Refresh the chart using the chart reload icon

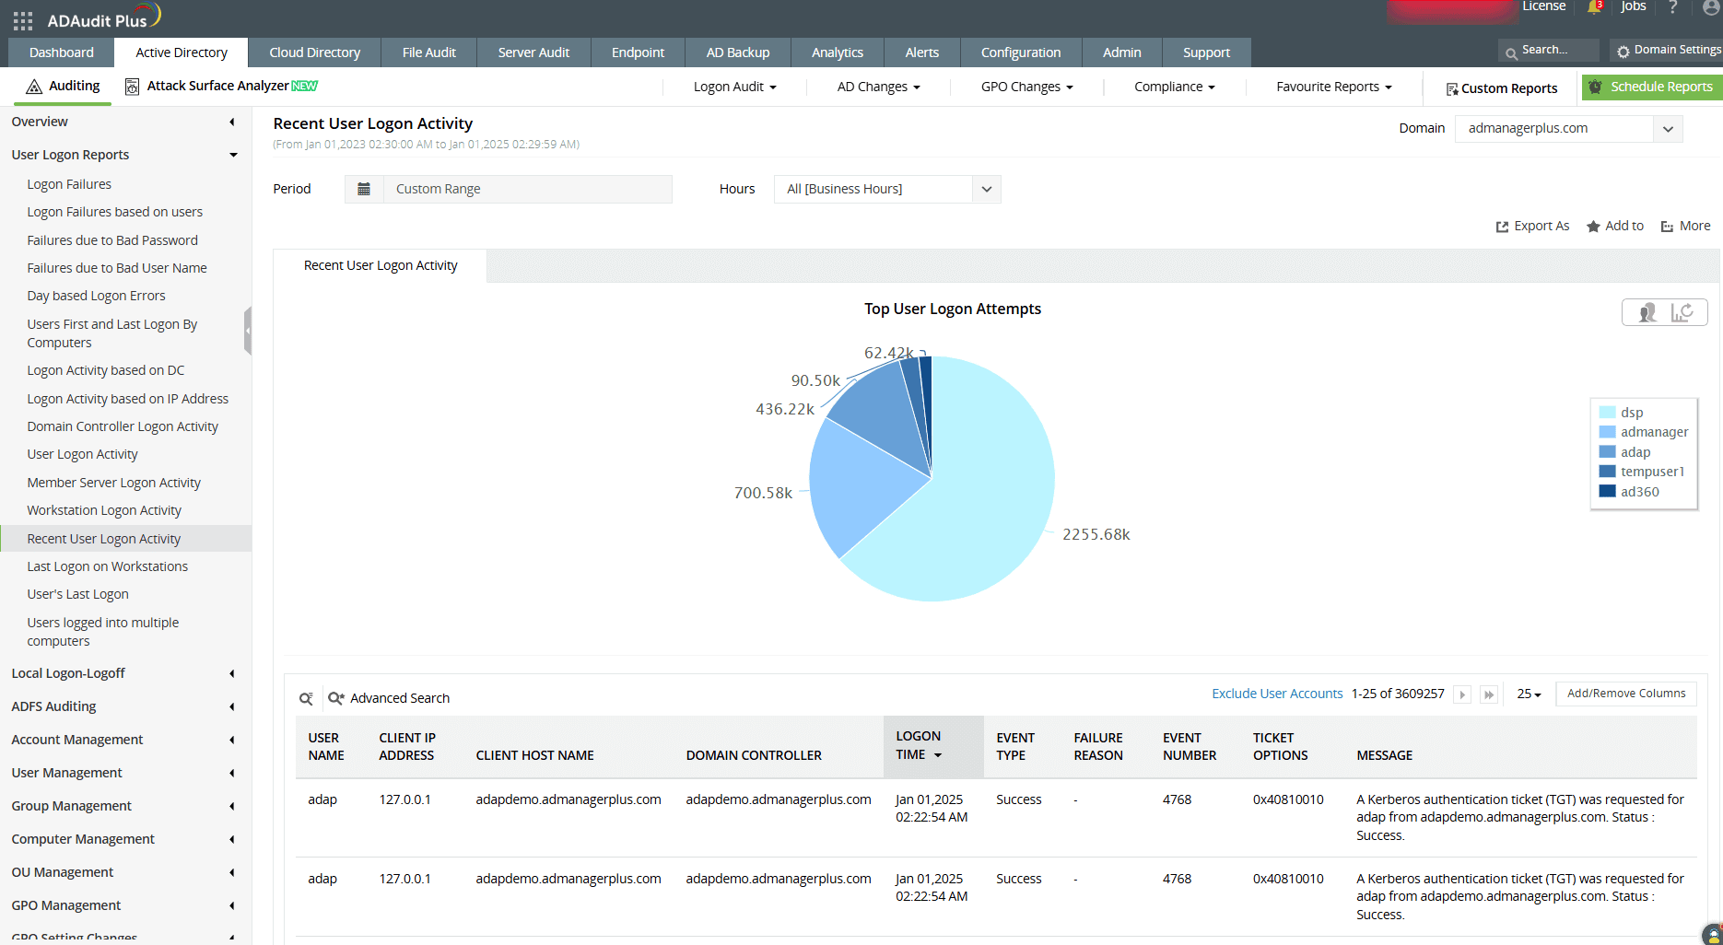[1684, 312]
